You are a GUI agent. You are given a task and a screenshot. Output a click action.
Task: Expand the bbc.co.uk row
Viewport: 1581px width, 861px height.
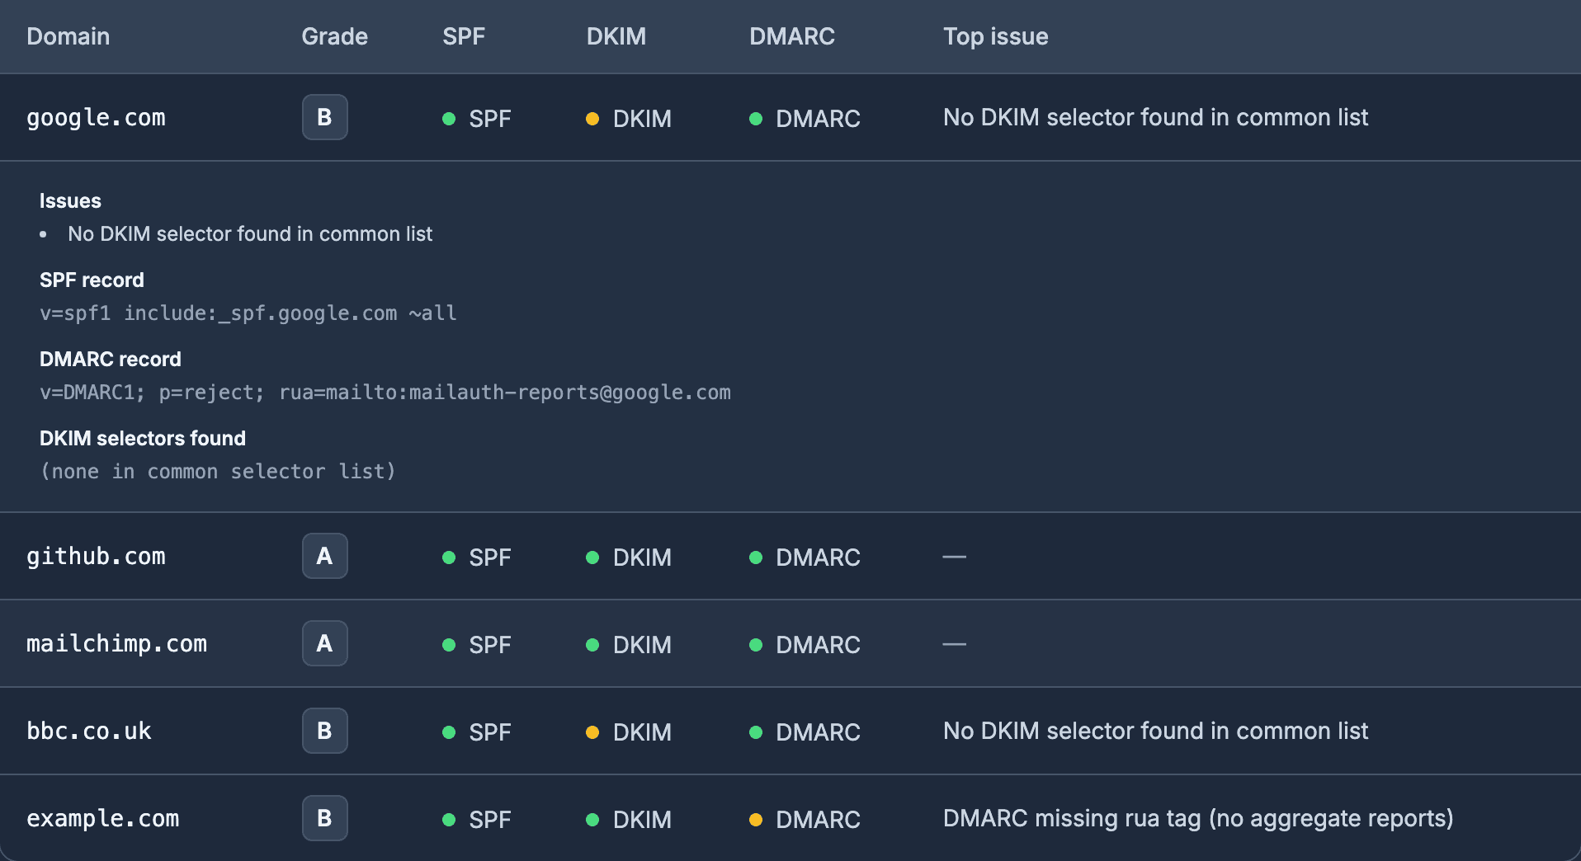pyautogui.click(x=790, y=731)
